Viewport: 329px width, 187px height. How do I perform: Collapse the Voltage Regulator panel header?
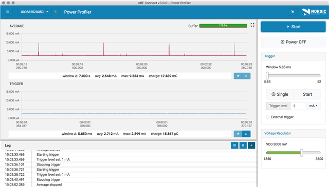(x=294, y=133)
